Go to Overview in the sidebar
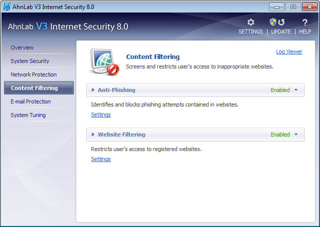 [x=22, y=47]
